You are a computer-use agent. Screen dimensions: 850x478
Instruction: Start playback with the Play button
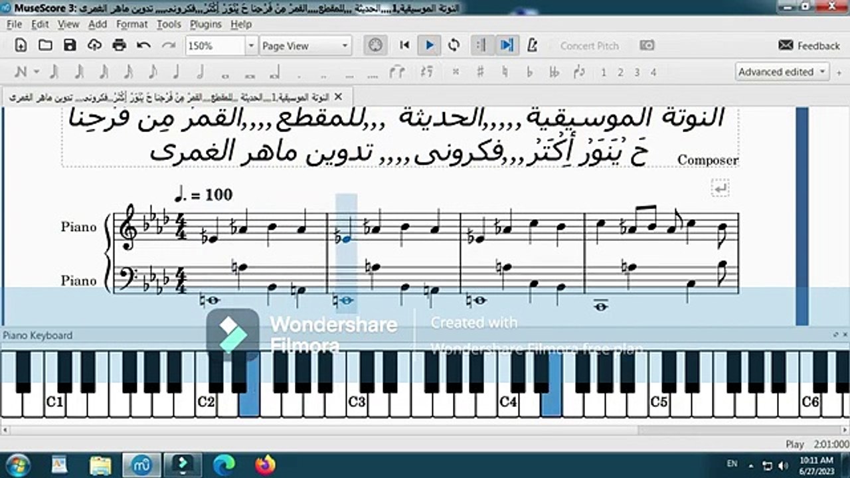coord(429,45)
